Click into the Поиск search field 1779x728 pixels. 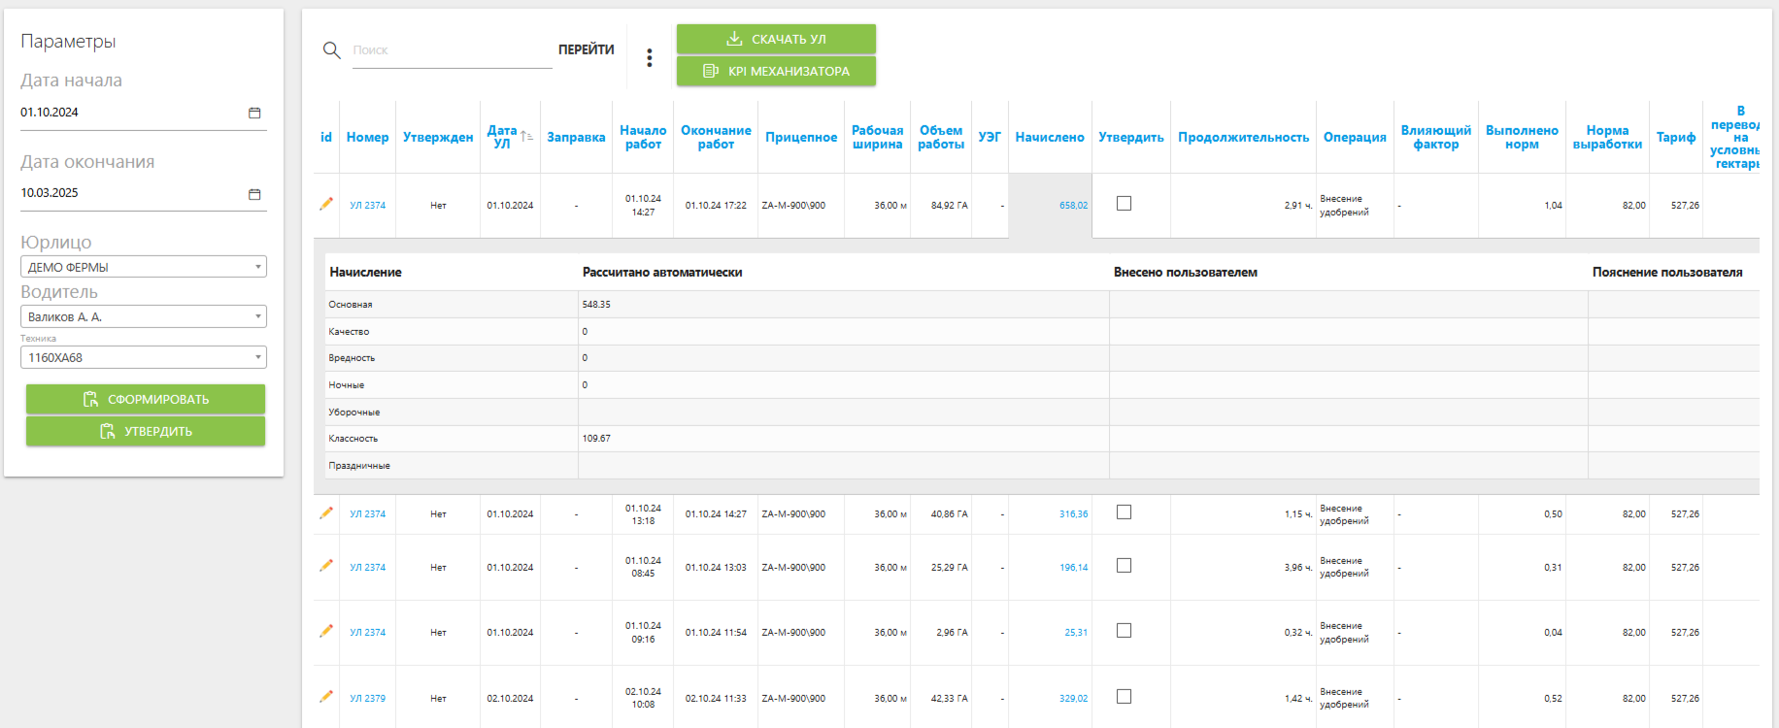pyautogui.click(x=452, y=50)
